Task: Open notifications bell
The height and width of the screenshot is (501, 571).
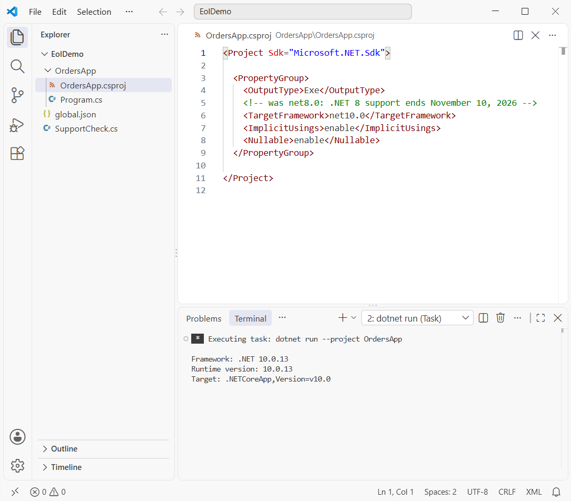Action: (556, 492)
